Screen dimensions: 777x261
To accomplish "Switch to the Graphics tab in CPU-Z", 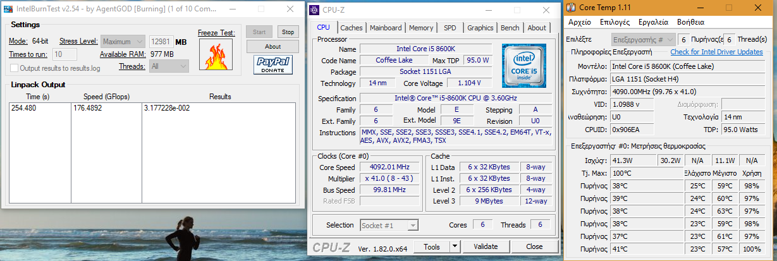I will point(480,28).
